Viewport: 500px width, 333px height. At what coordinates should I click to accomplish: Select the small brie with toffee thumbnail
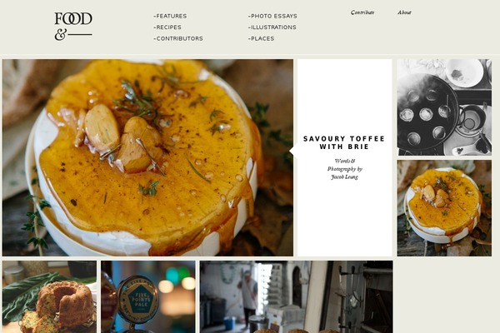click(x=444, y=208)
